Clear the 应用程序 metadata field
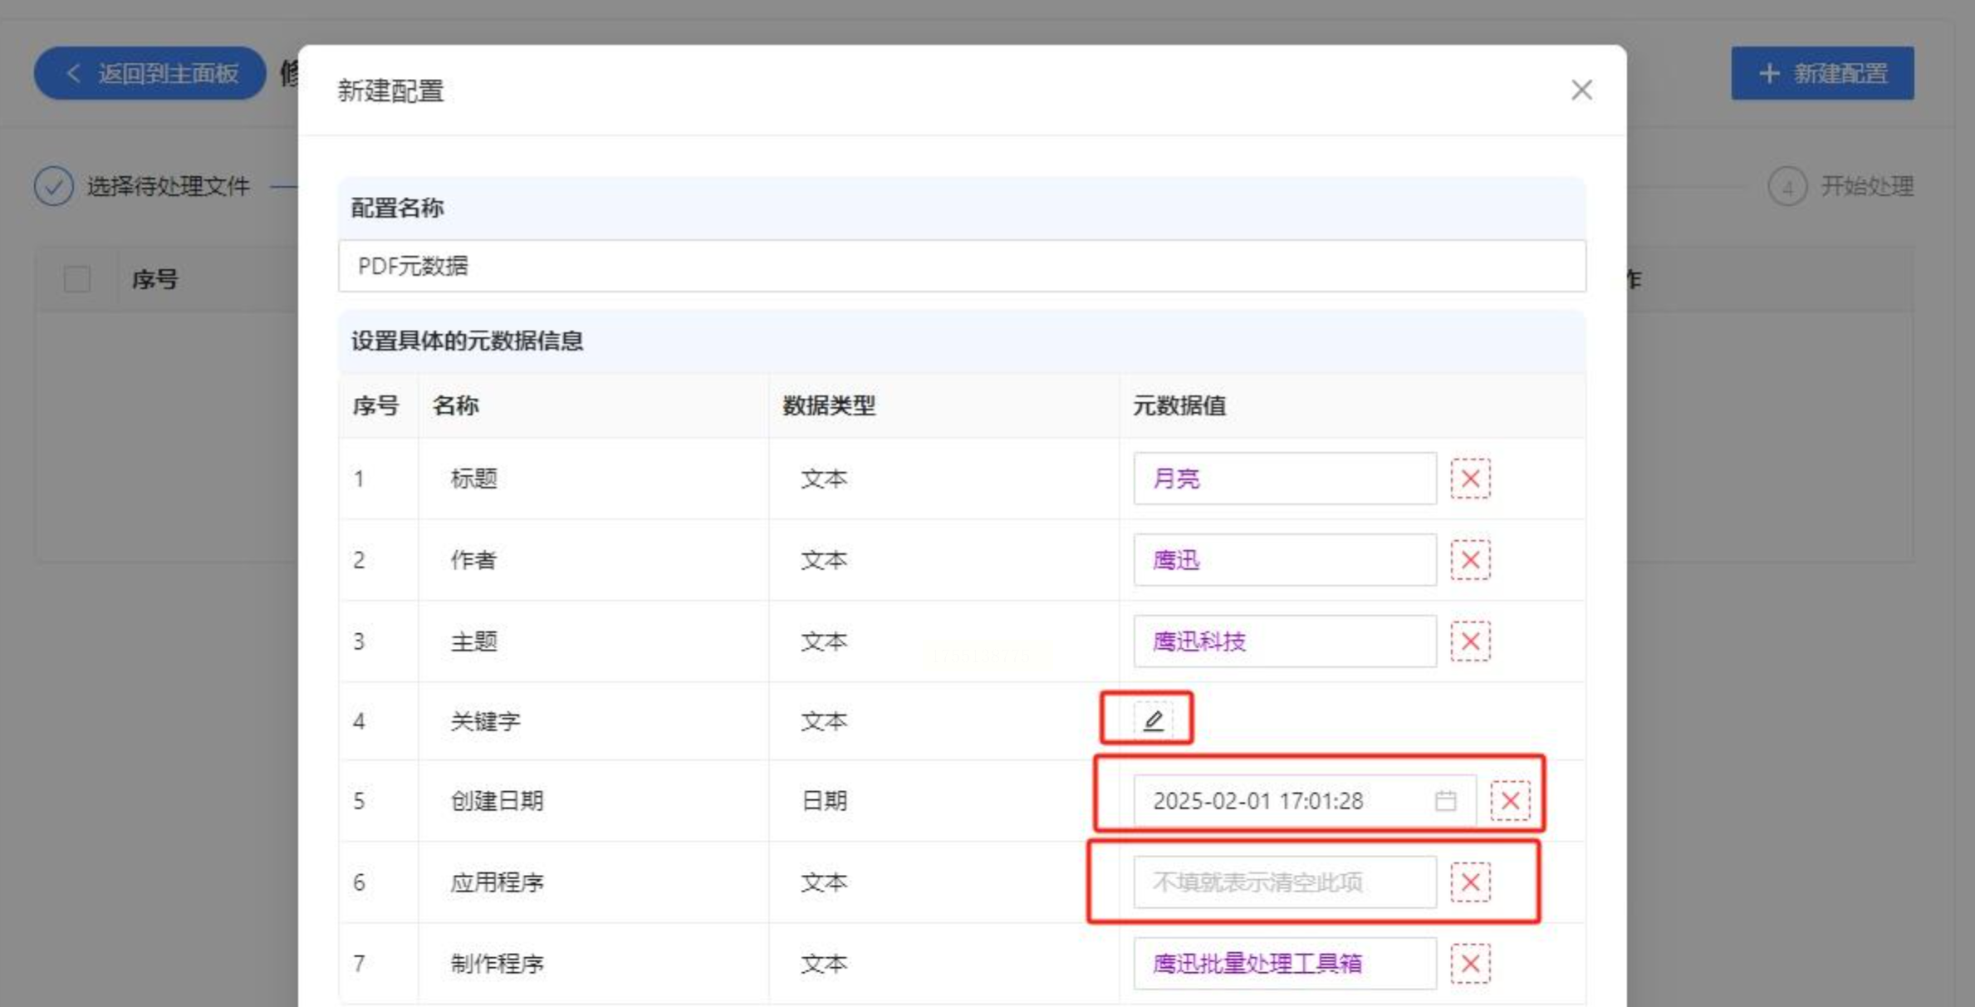 (x=1469, y=882)
